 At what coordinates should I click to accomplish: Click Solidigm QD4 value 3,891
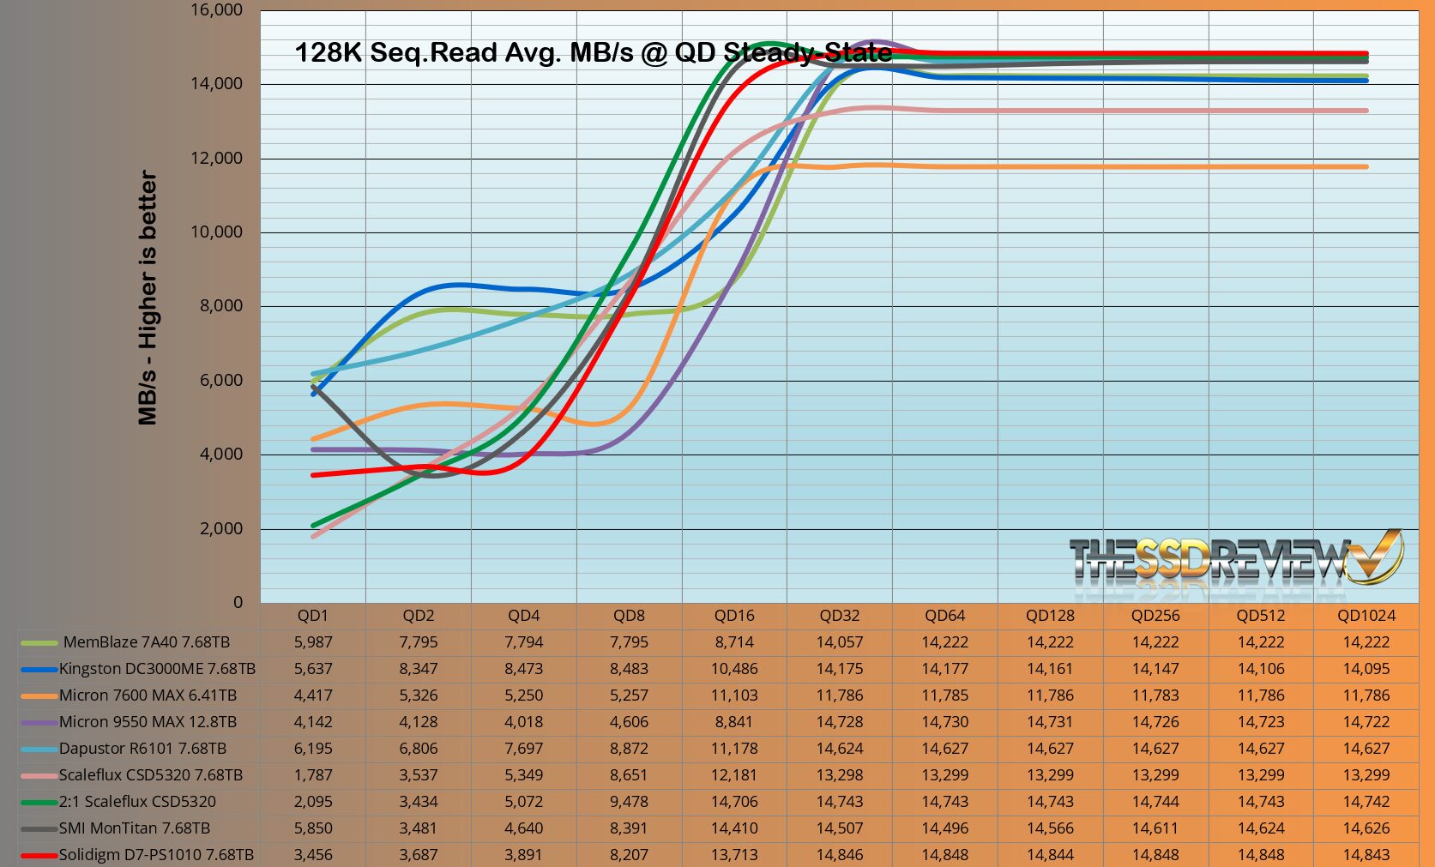[x=524, y=855]
